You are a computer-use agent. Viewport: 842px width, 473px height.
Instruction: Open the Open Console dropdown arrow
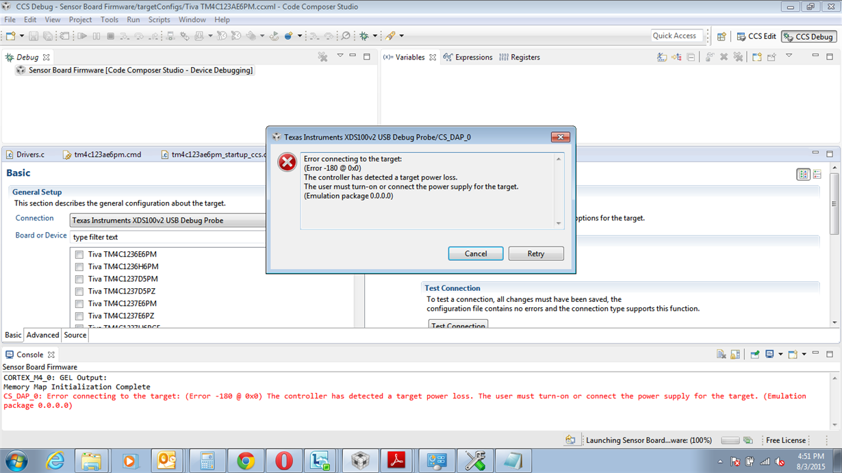[x=804, y=355]
